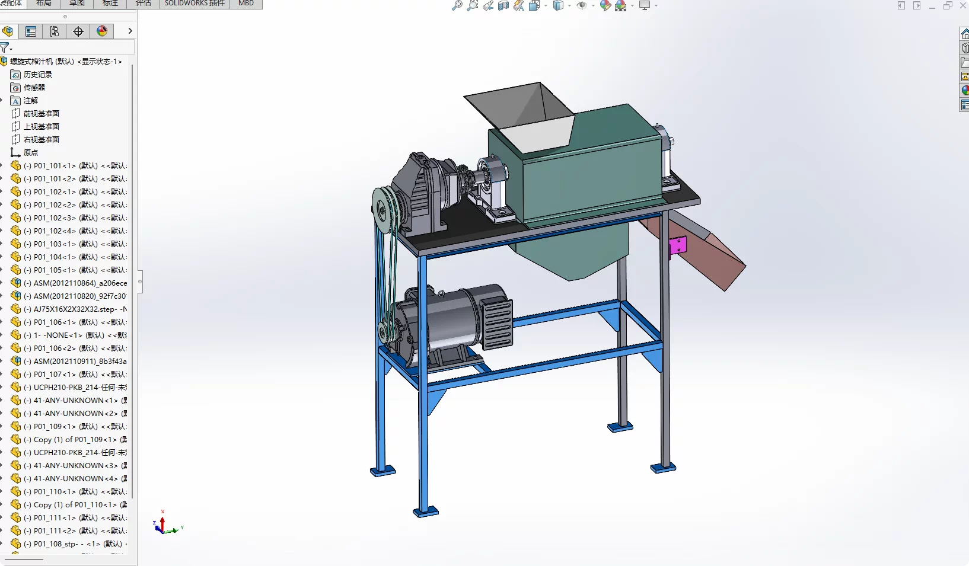Click the View Settings monitor icon
969x566 pixels.
tap(645, 5)
